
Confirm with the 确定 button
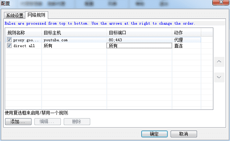(154, 134)
